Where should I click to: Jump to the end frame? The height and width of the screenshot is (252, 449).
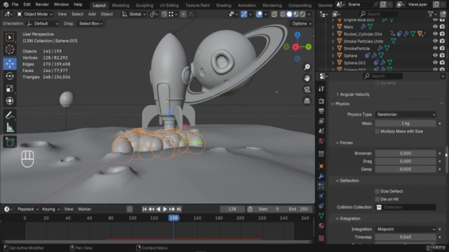click(x=179, y=209)
